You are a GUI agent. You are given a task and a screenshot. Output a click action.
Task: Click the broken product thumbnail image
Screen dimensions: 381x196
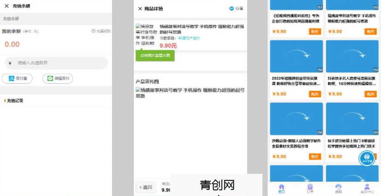[x=146, y=35]
